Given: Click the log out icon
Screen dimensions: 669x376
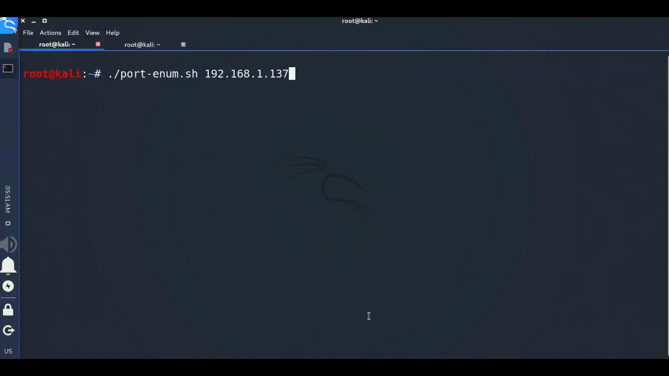Looking at the screenshot, I should point(8,330).
